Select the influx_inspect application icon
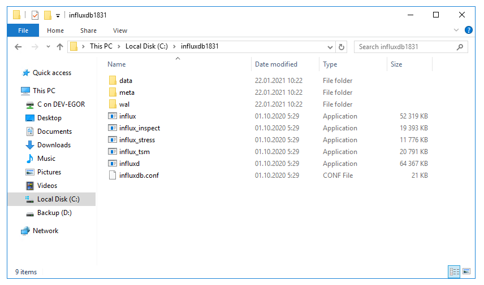 pyautogui.click(x=113, y=128)
